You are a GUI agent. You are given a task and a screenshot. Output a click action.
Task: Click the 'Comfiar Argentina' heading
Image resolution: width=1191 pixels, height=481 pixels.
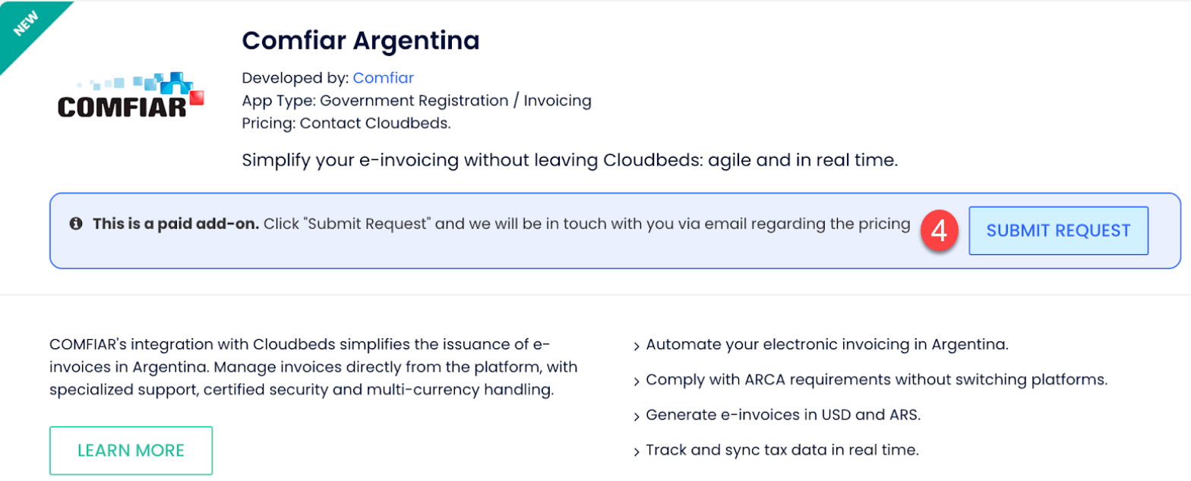pyautogui.click(x=360, y=40)
